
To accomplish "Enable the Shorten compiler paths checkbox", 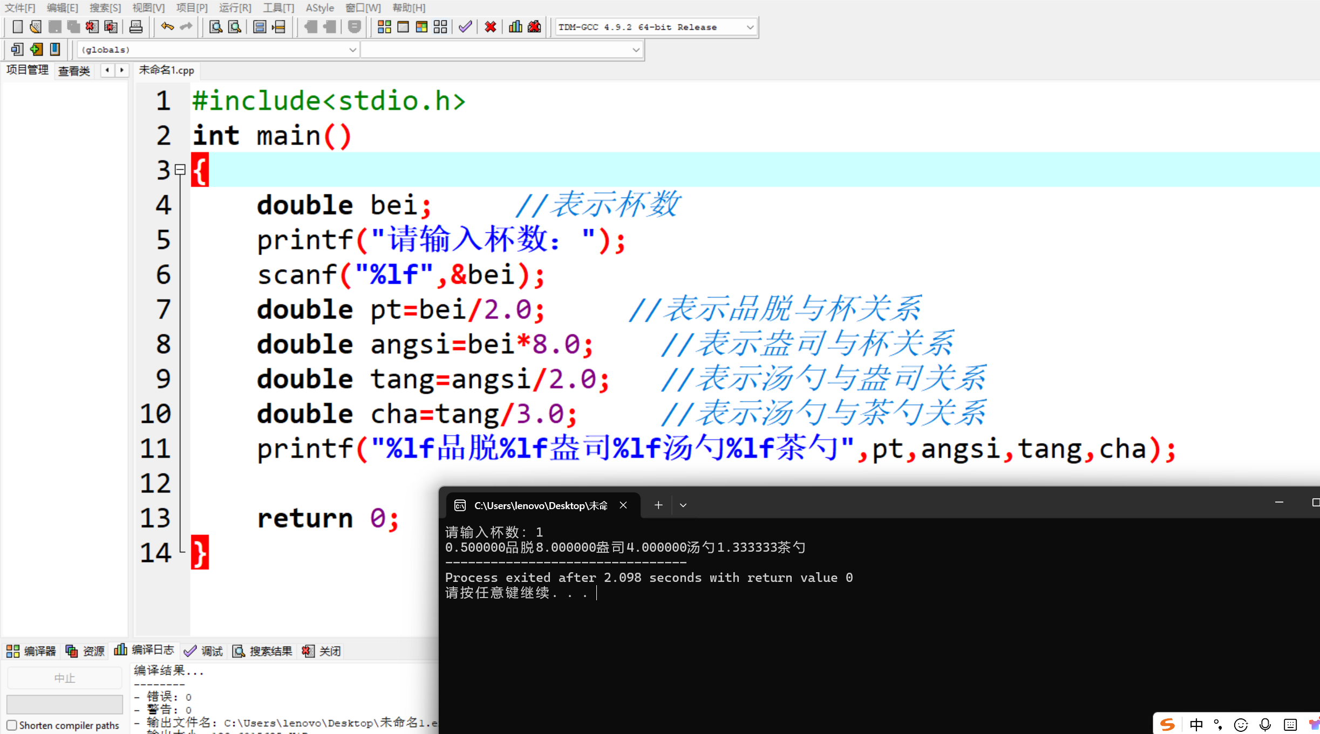I will (12, 725).
